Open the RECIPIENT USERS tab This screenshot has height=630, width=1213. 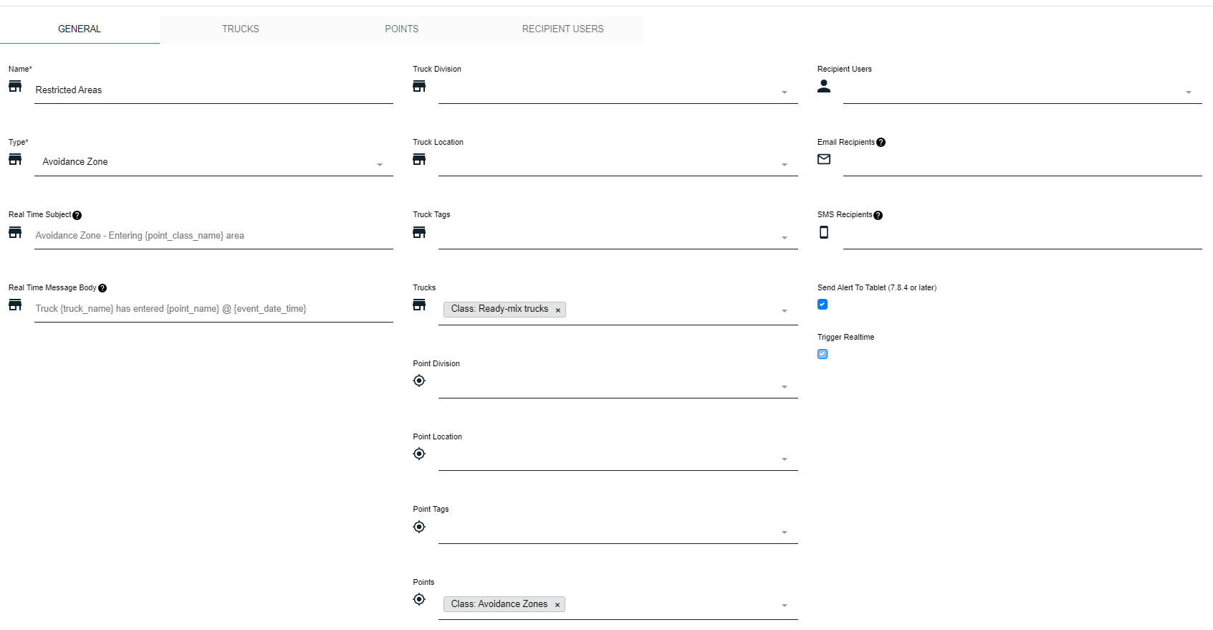pyautogui.click(x=562, y=29)
